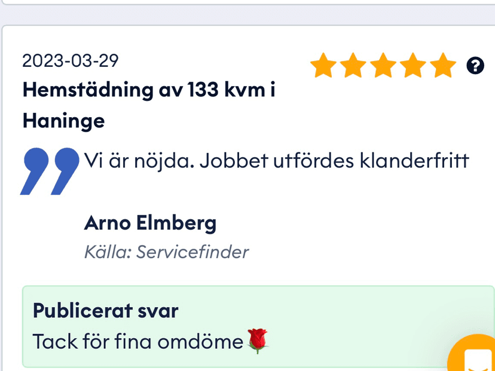
Task: Click the reply text Tack för fina omdöme
Action: click(x=138, y=342)
